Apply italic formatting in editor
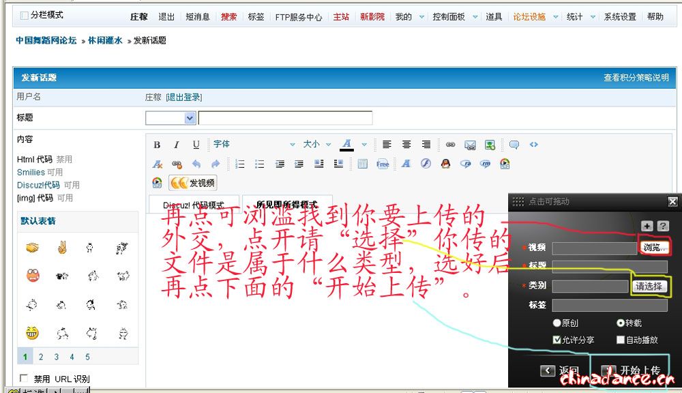This screenshot has height=393, width=682. tap(176, 145)
